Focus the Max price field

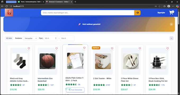[x=67, y=38]
